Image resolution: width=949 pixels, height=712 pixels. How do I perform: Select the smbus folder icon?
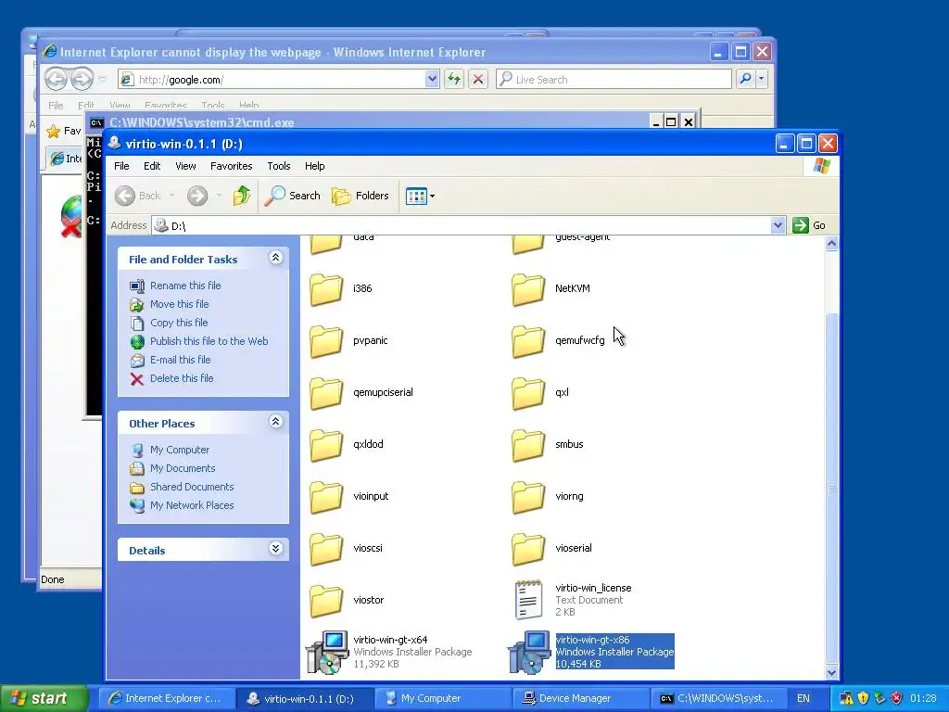tap(528, 445)
